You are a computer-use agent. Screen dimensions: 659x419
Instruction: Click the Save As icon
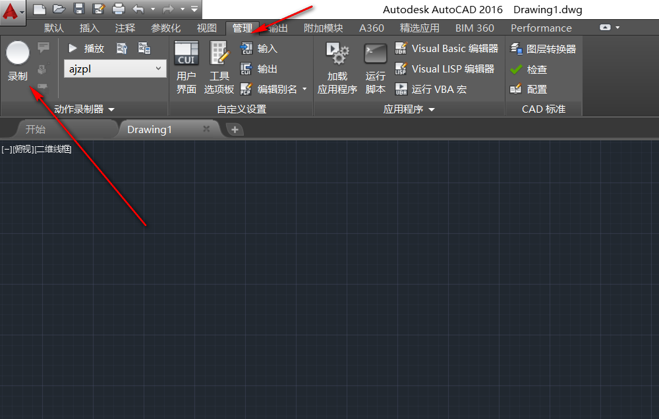pyautogui.click(x=99, y=9)
